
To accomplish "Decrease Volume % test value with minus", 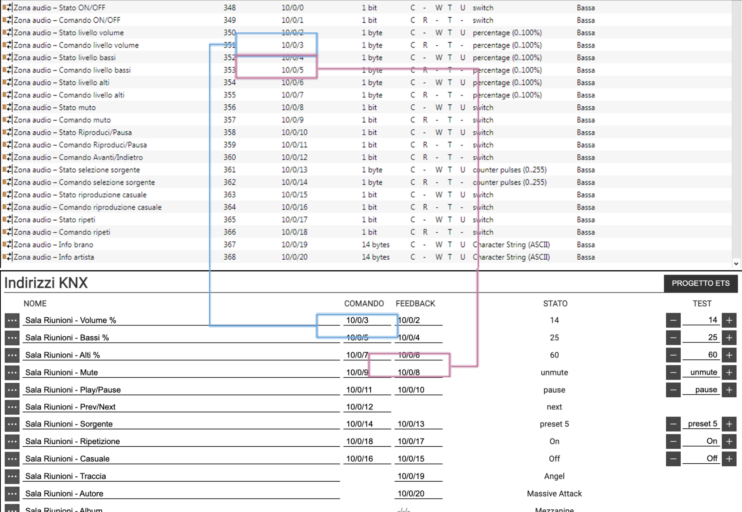I will (673, 320).
